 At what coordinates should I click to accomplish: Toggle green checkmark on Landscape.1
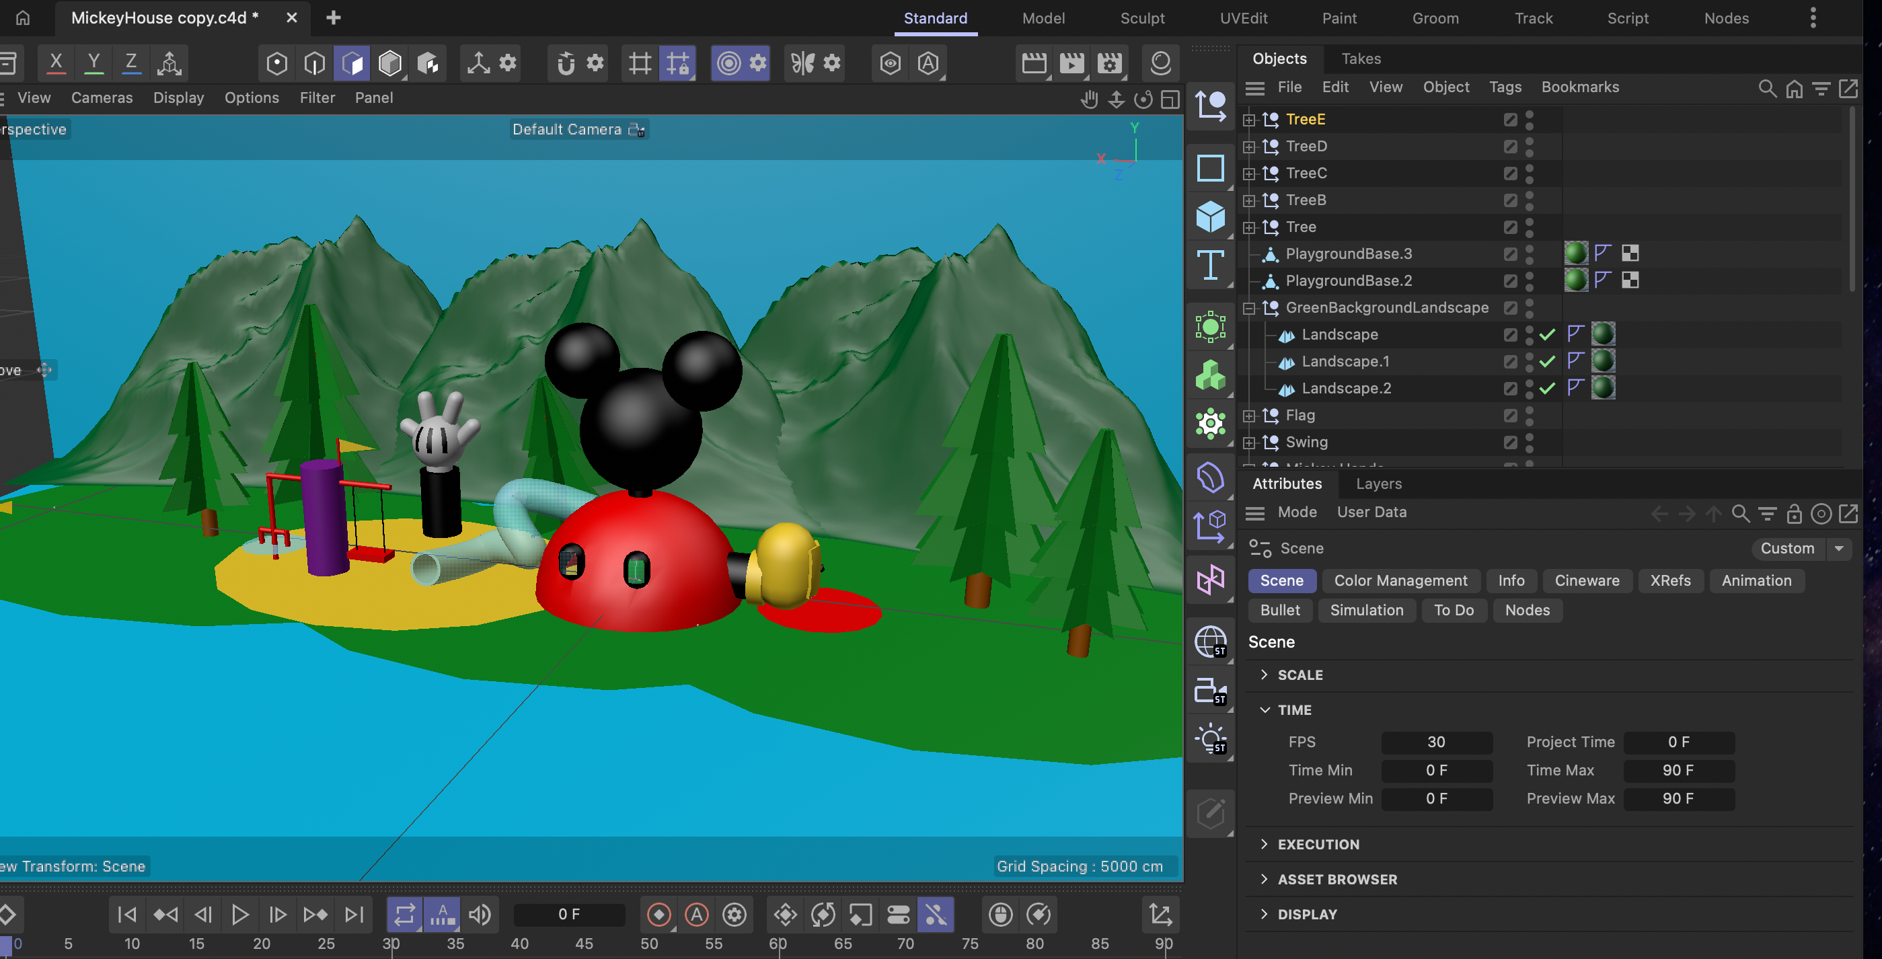pyautogui.click(x=1546, y=362)
